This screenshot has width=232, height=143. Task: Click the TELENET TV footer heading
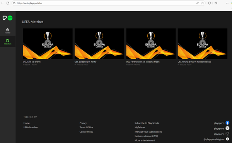[30, 117]
